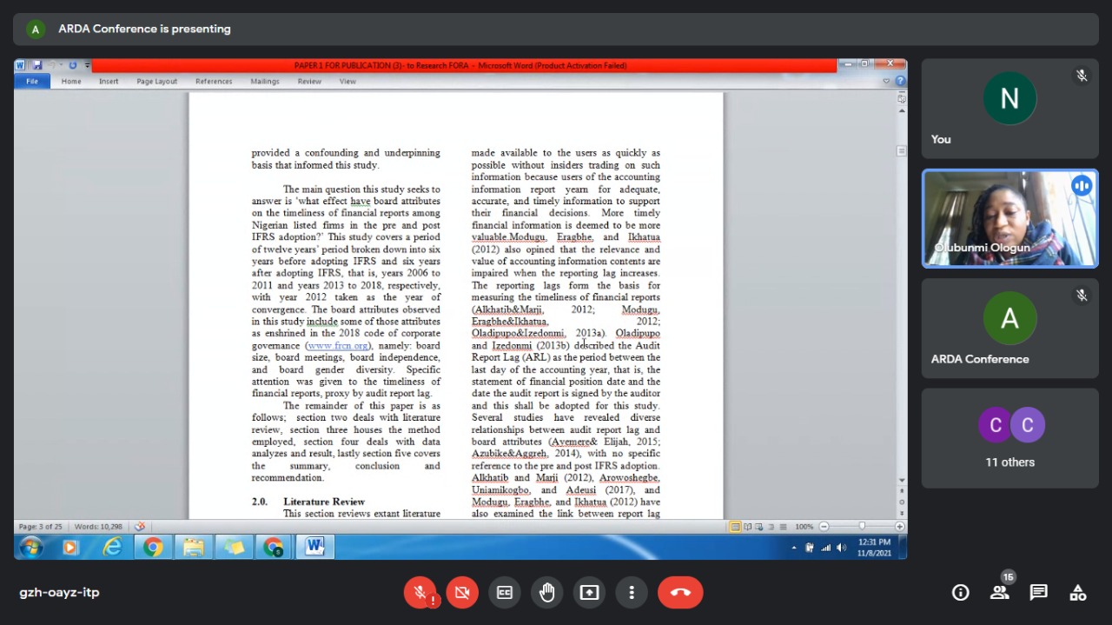This screenshot has width=1112, height=625.
Task: Click the zoom in plus button
Action: (x=900, y=527)
